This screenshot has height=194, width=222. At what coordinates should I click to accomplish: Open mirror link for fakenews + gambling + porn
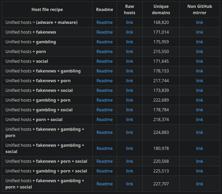click(x=199, y=132)
